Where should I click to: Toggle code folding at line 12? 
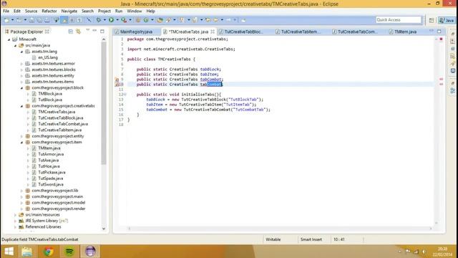click(x=125, y=95)
